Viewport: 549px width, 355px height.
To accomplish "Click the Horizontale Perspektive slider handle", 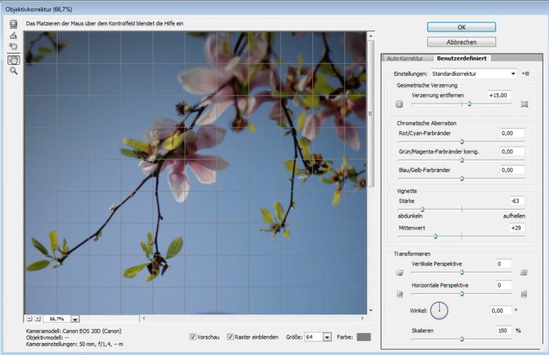I will tap(462, 294).
